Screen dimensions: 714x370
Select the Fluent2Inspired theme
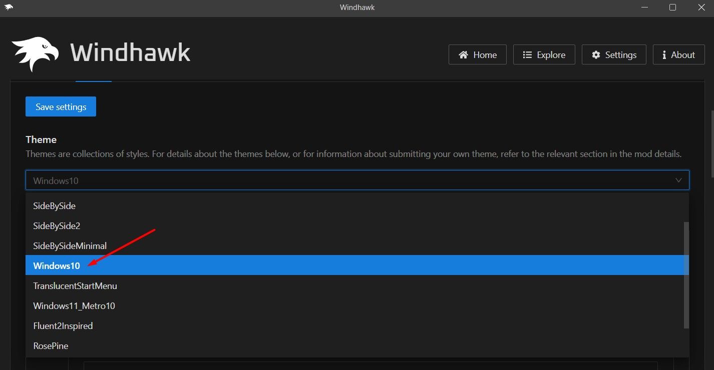pyautogui.click(x=357, y=325)
